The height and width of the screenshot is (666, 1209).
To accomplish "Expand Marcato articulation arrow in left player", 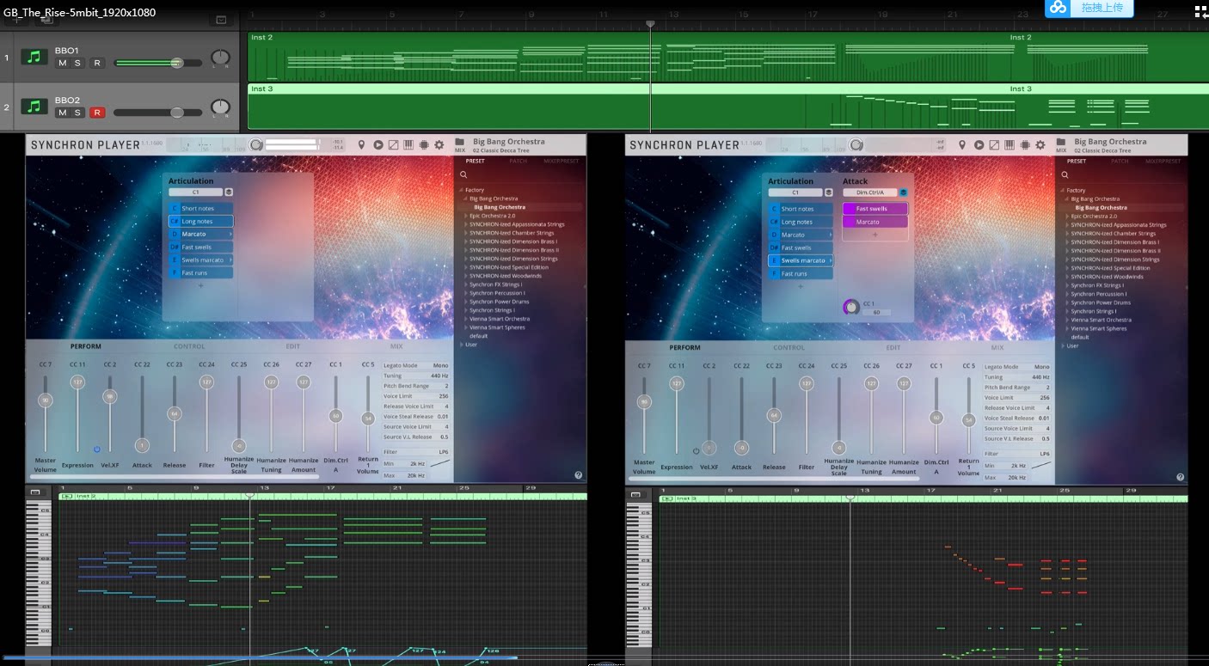I will (230, 234).
